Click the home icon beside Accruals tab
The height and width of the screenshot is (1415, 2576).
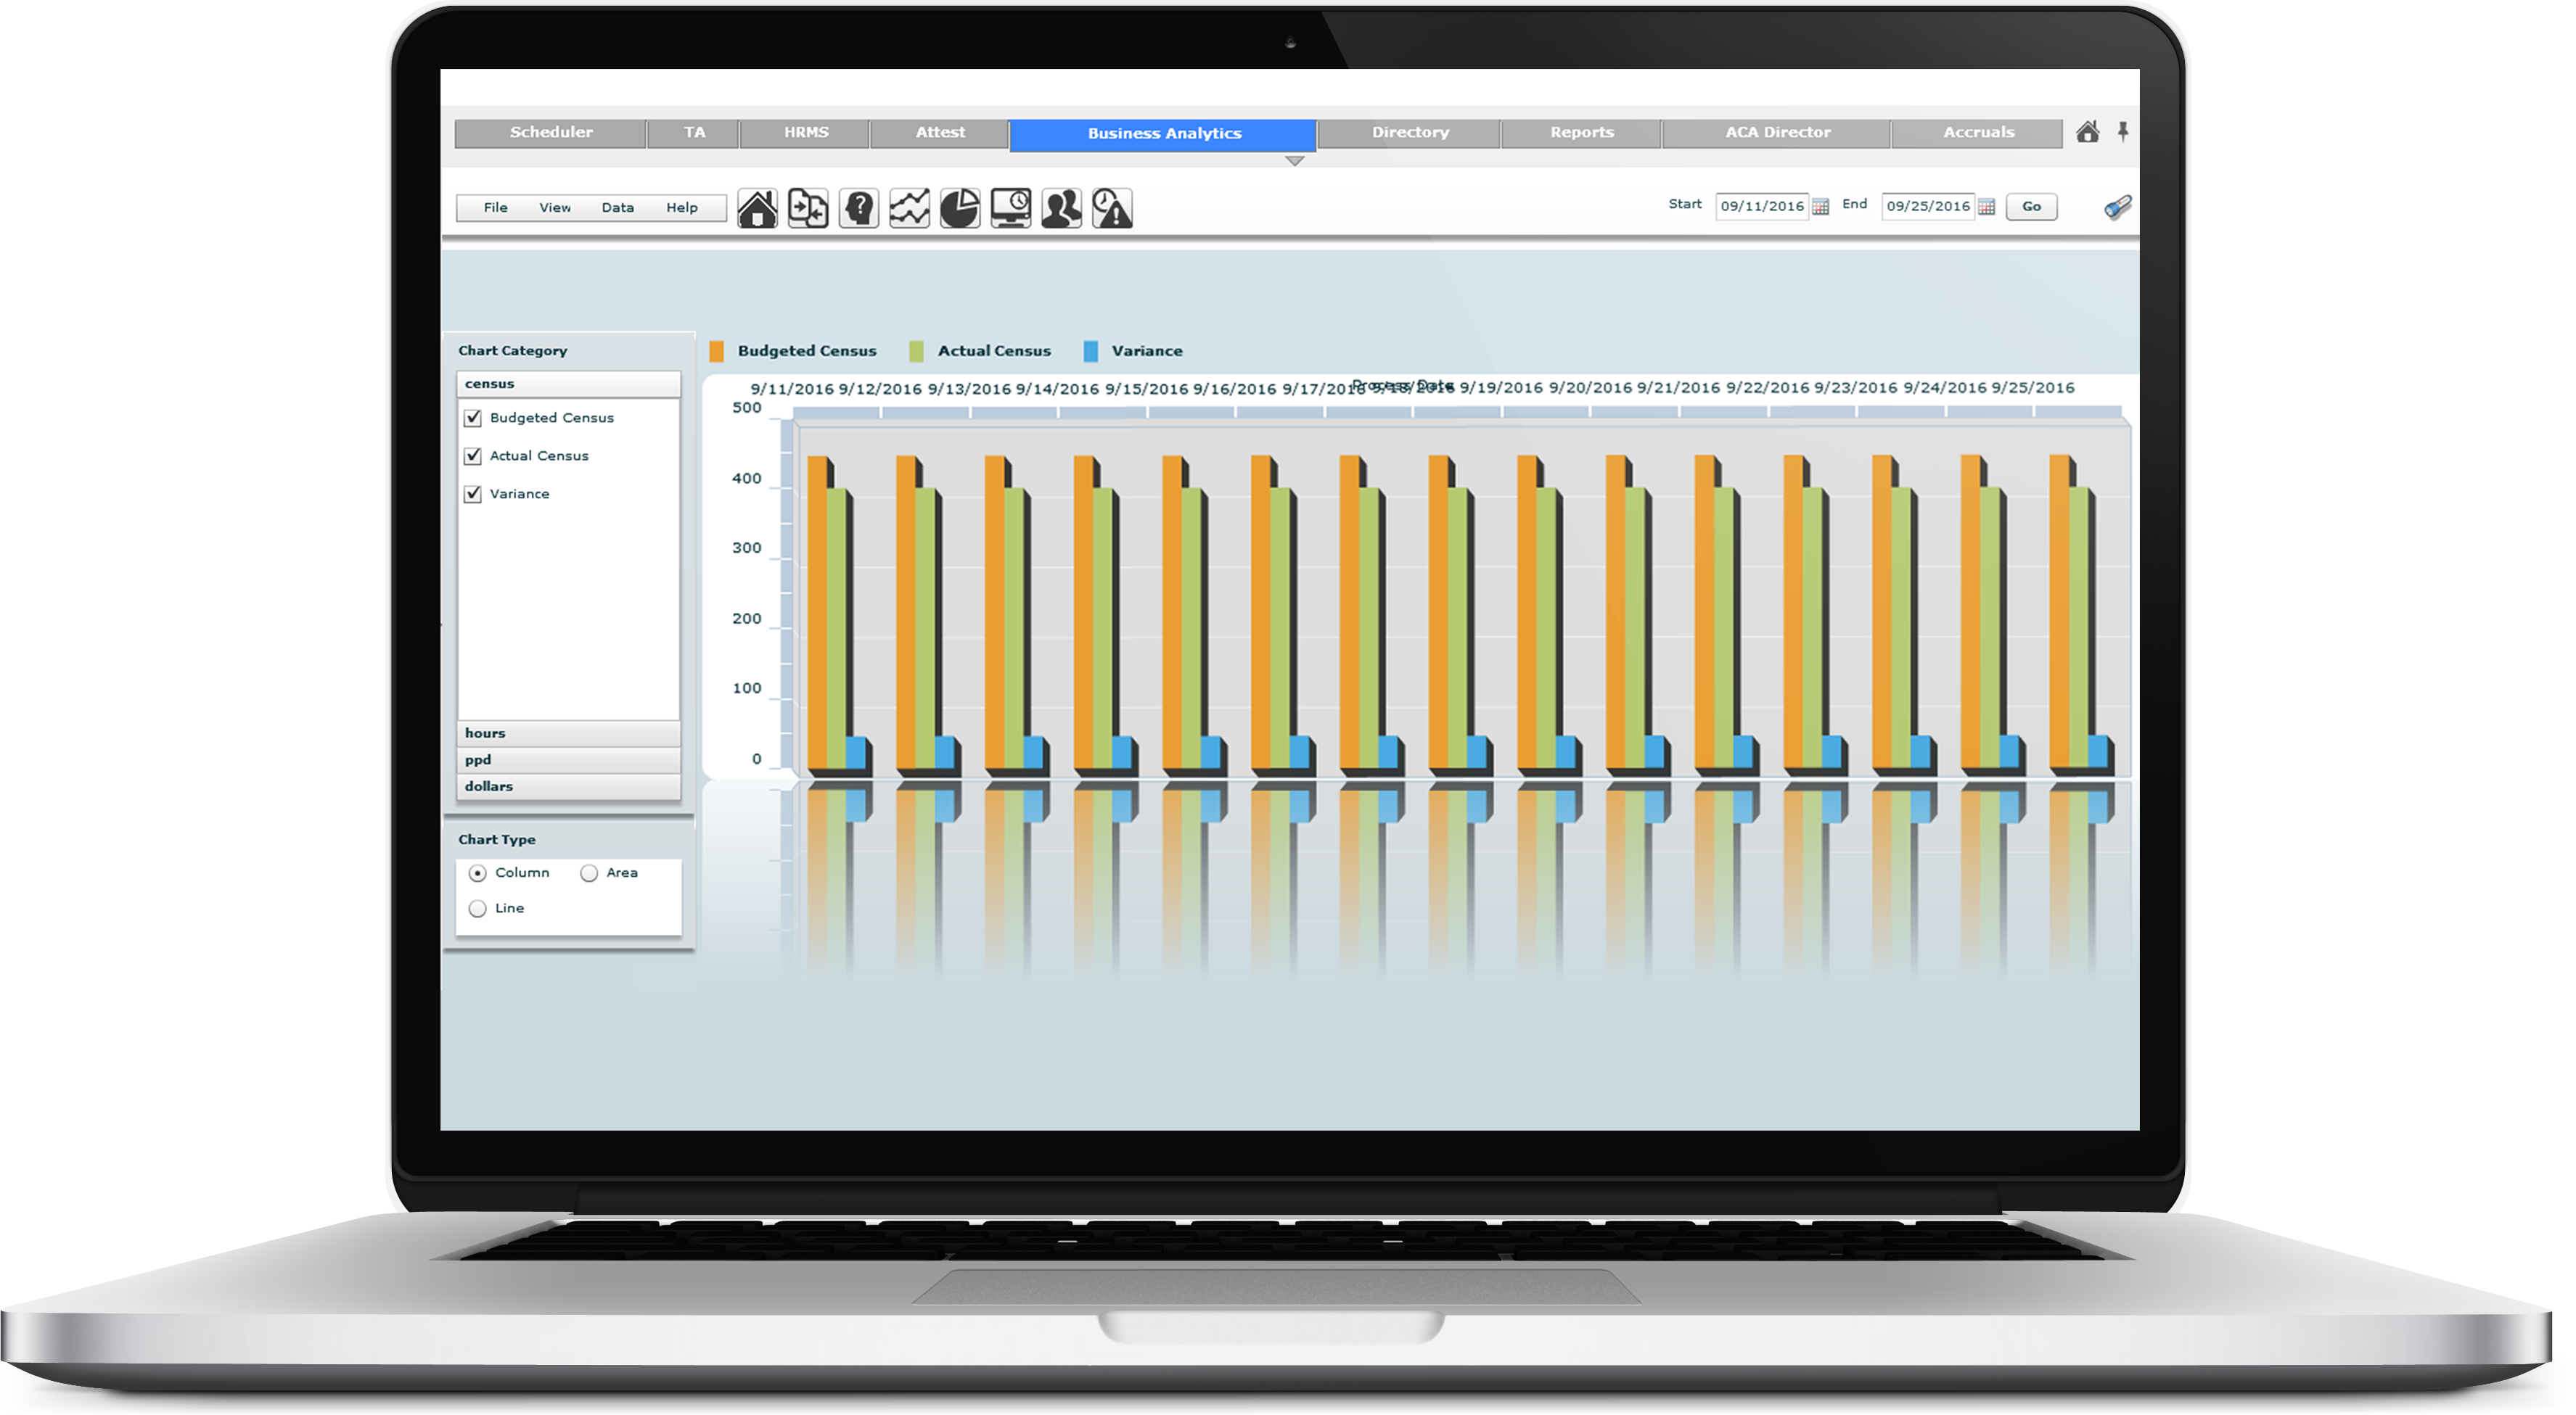[2087, 132]
